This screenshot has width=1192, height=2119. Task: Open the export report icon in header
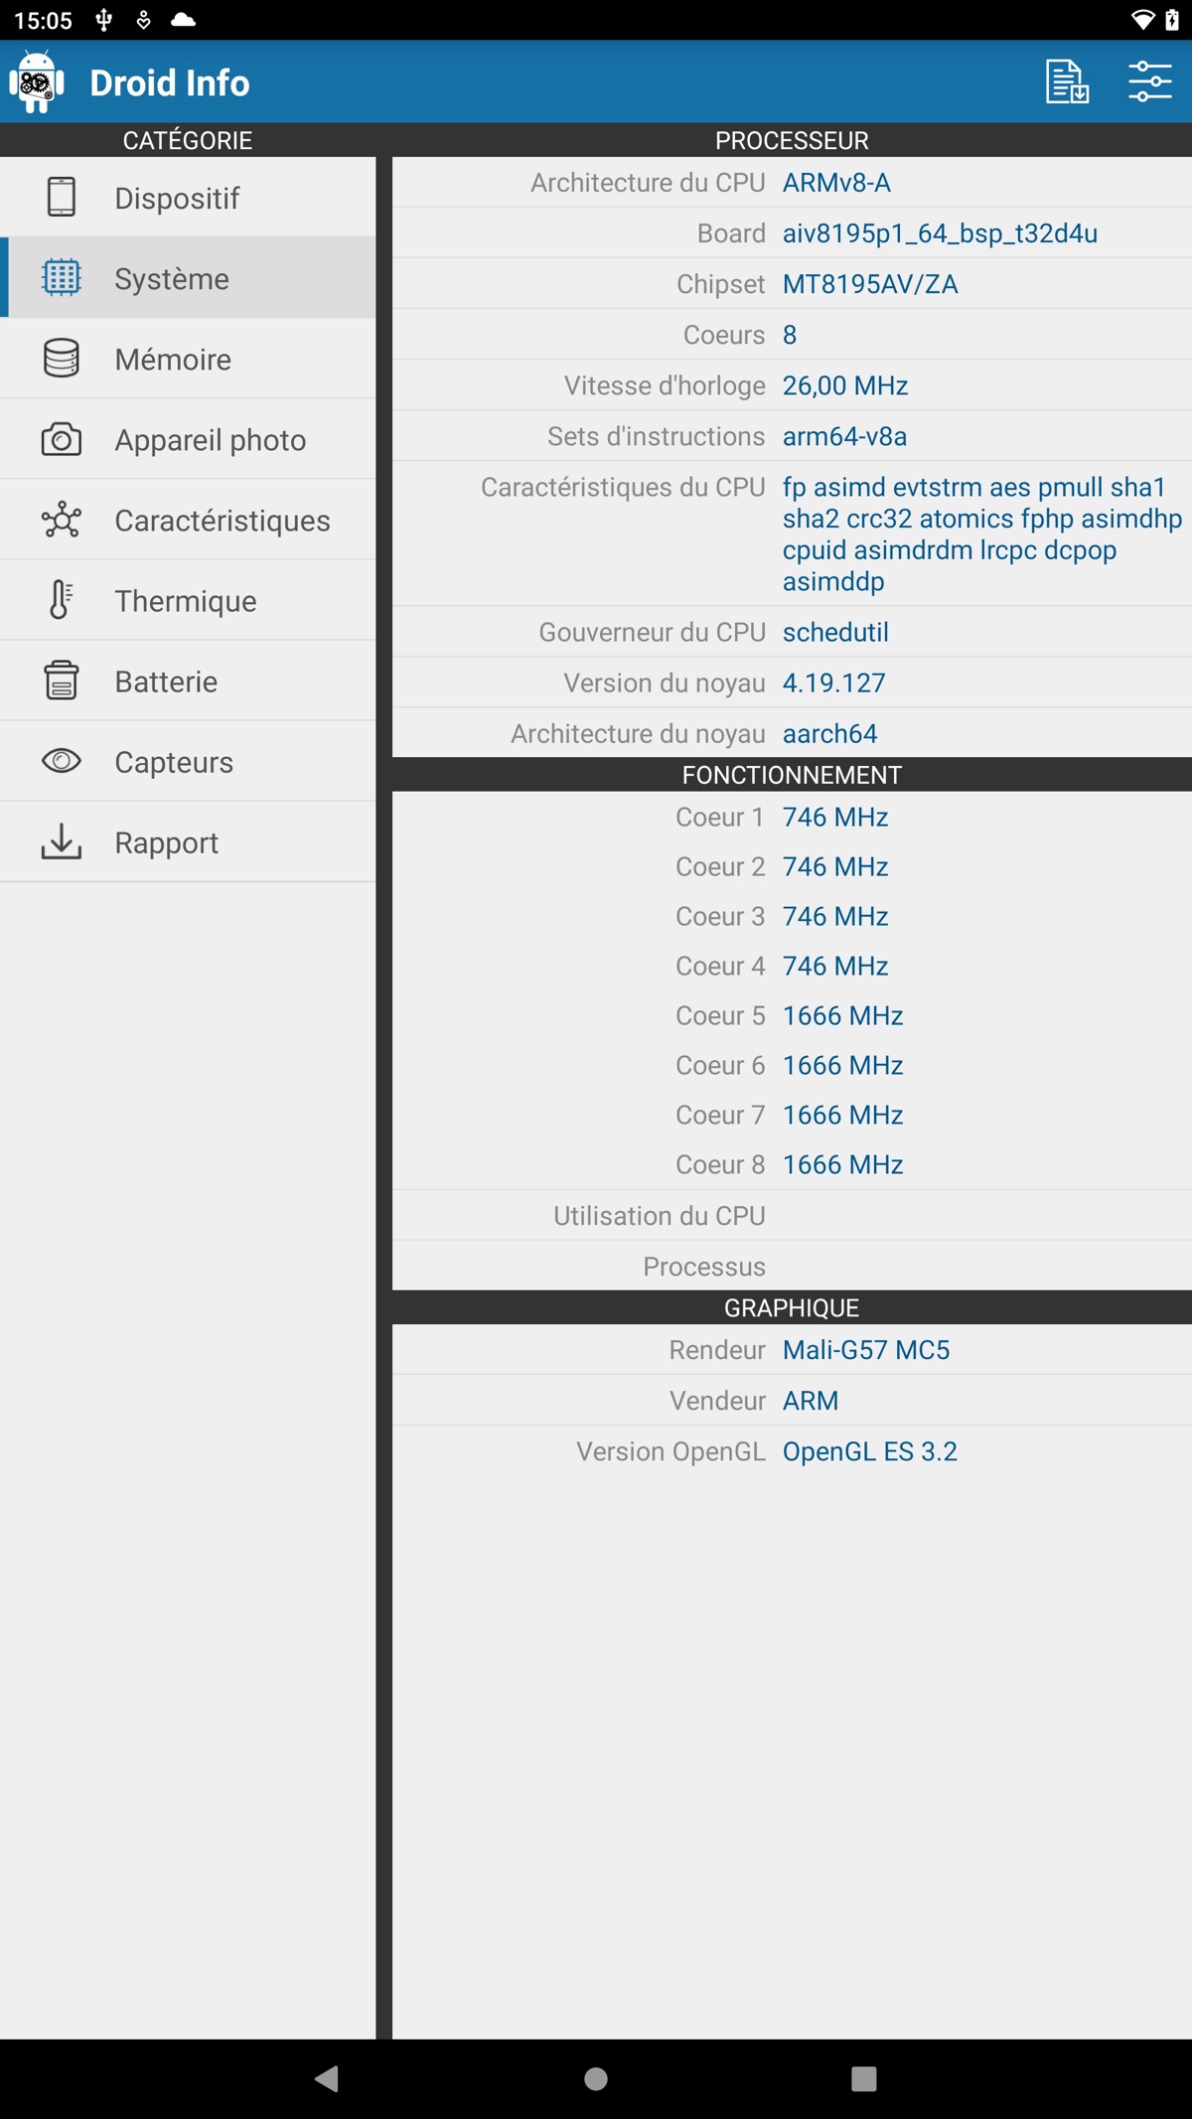[x=1067, y=81]
